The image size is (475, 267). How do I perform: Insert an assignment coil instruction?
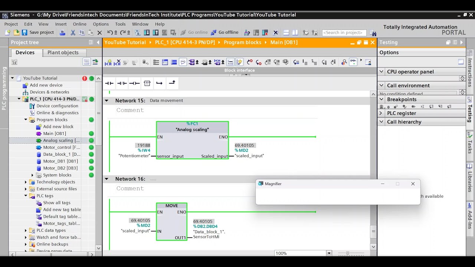coord(134,83)
